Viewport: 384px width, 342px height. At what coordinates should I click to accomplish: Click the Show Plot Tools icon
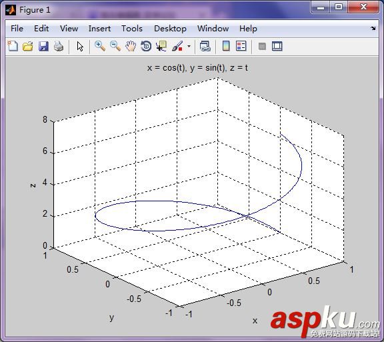tap(277, 46)
